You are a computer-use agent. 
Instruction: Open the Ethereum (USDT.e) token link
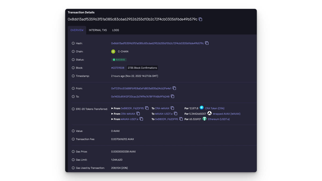point(219,119)
